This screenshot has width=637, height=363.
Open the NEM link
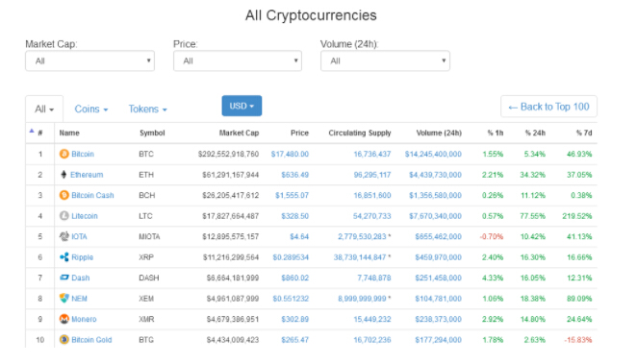[79, 299]
